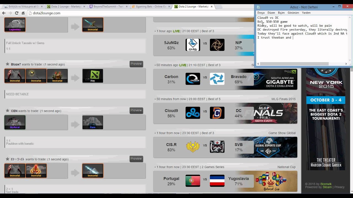Star ローライト's trade offer
Screen dimensions: 353x198
pyautogui.click(x=7, y=159)
